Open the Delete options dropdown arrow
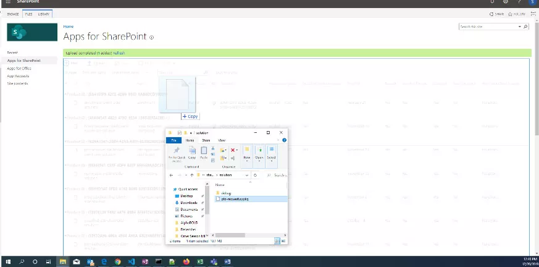This screenshot has width=539, height=267. point(237,150)
